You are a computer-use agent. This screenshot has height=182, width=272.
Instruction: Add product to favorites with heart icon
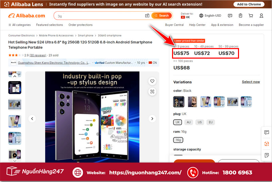coord(152,81)
